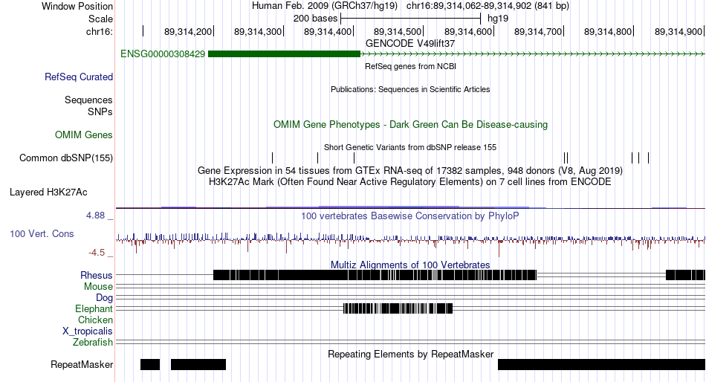Screen dimensions: 706x382
Task: Select the green ENSG00000308429 exon block
Action: (x=284, y=54)
